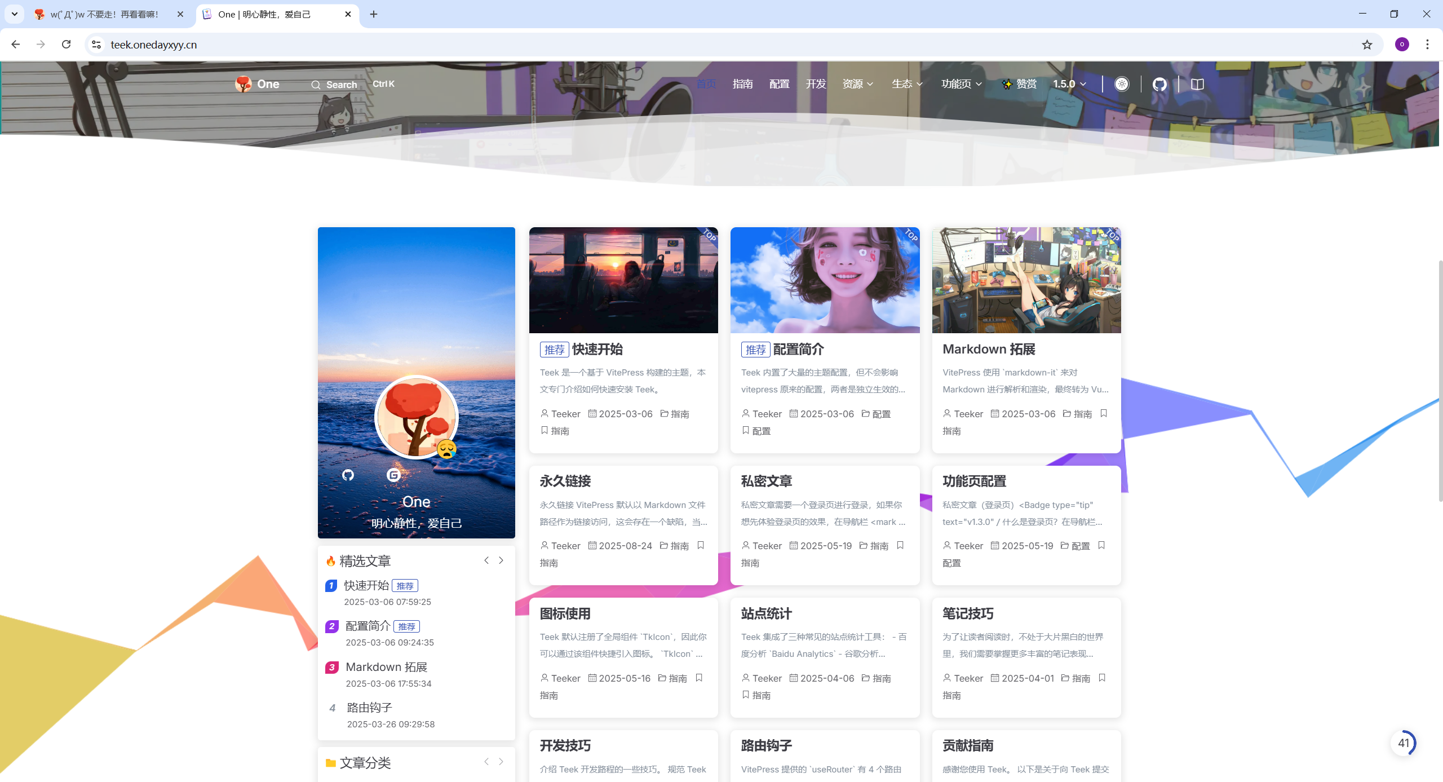Reload the page

tap(66, 45)
